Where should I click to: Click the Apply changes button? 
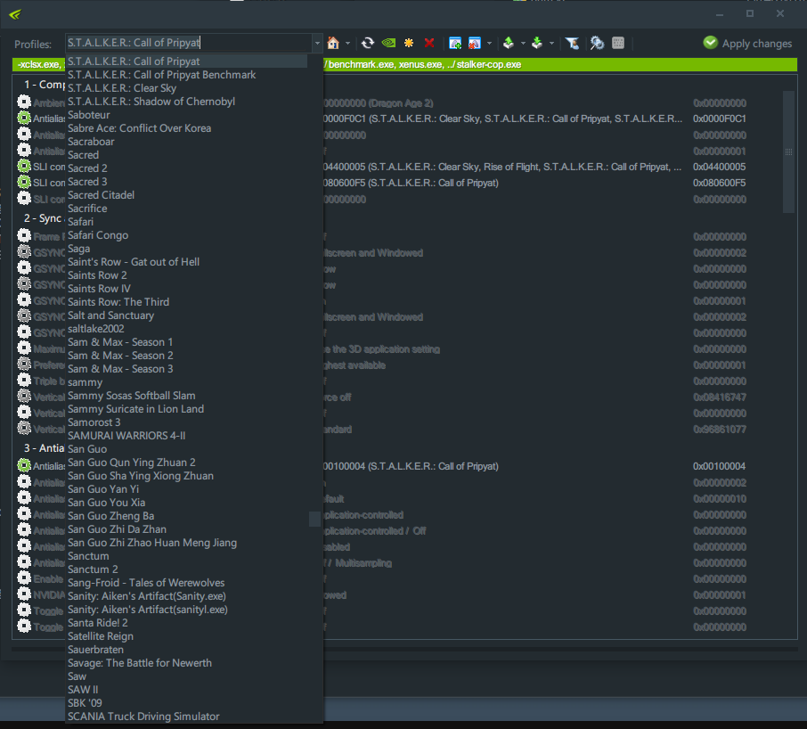tap(747, 44)
